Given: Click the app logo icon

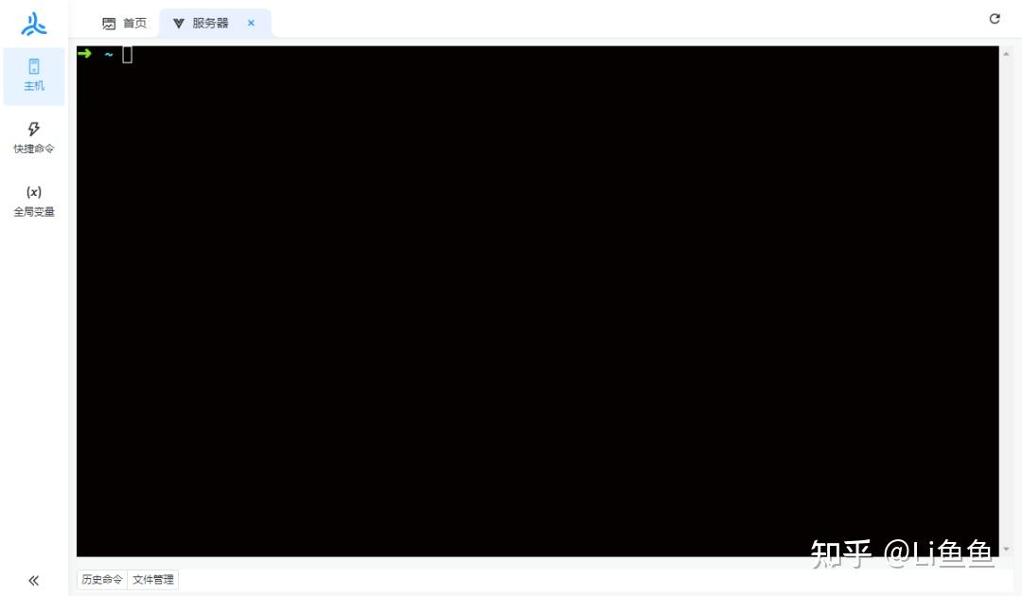Looking at the screenshot, I should click(34, 24).
